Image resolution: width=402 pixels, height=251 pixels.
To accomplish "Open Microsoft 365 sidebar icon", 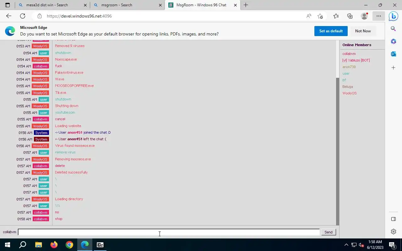I will pyautogui.click(x=393, y=41).
